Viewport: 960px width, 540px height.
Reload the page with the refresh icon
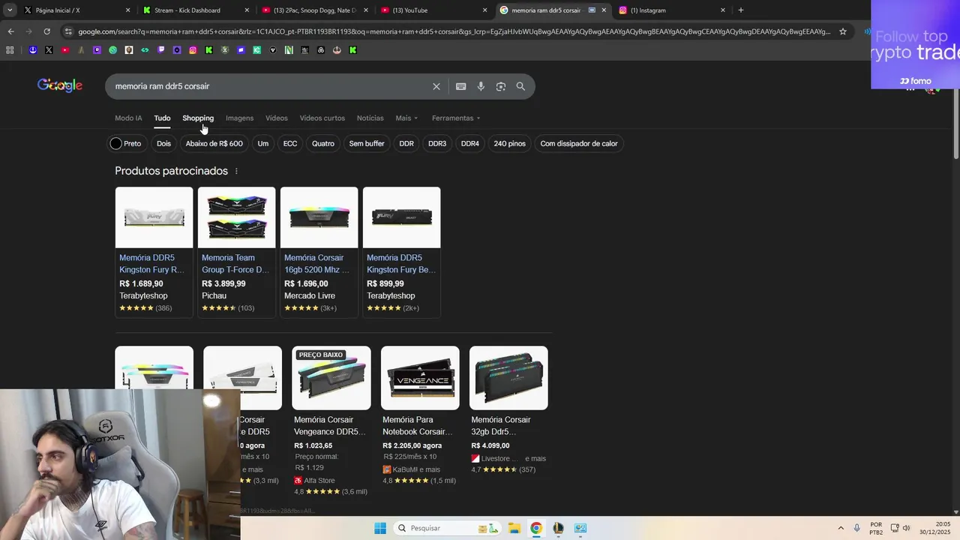(46, 31)
